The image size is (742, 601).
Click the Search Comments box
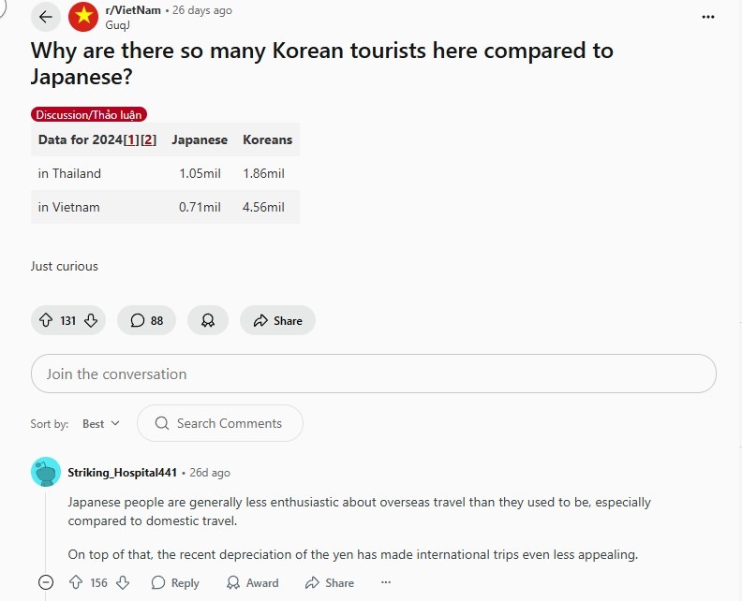point(220,423)
